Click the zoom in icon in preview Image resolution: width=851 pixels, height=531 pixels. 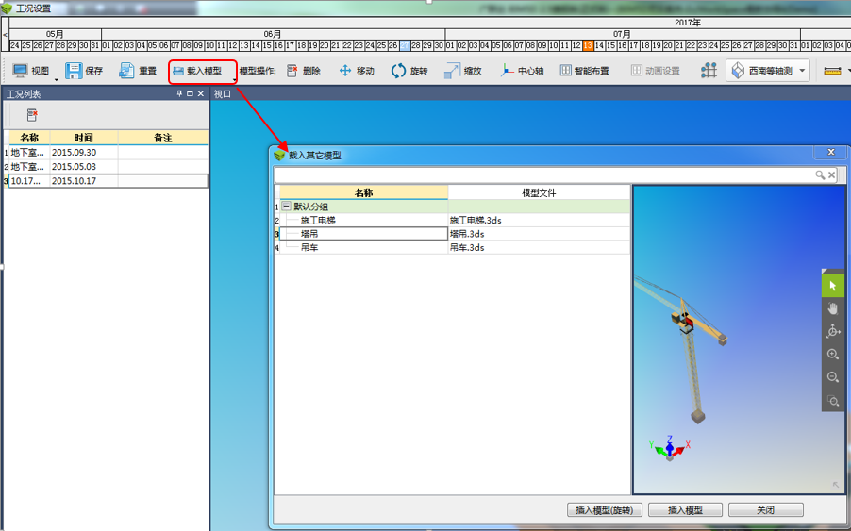tap(833, 355)
